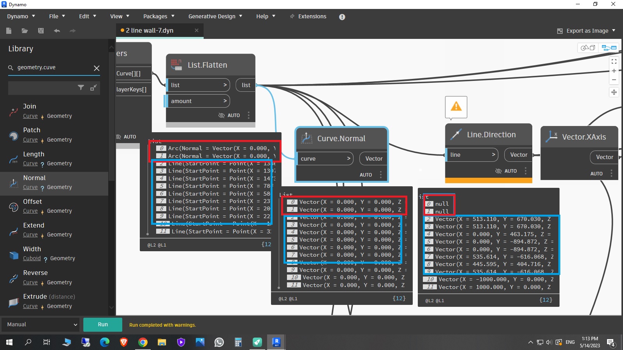Toggle preview eye on Line.Direction node
The image size is (623, 350).
pyautogui.click(x=498, y=171)
